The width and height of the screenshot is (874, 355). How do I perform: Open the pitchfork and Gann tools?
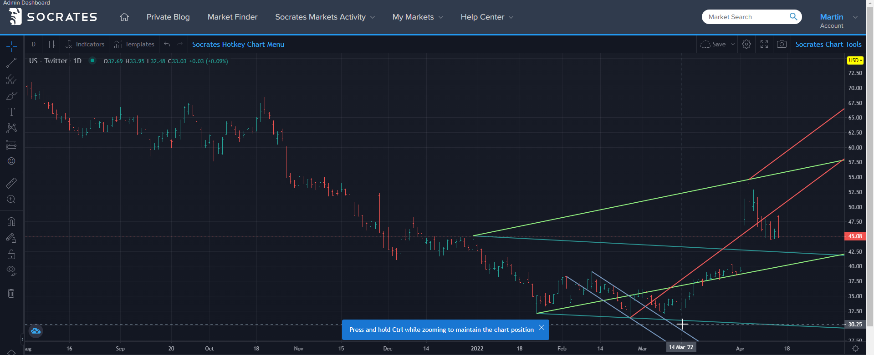(x=11, y=80)
